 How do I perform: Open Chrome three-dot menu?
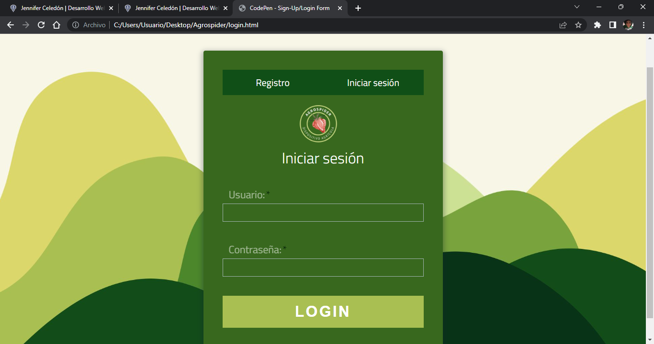click(x=643, y=25)
